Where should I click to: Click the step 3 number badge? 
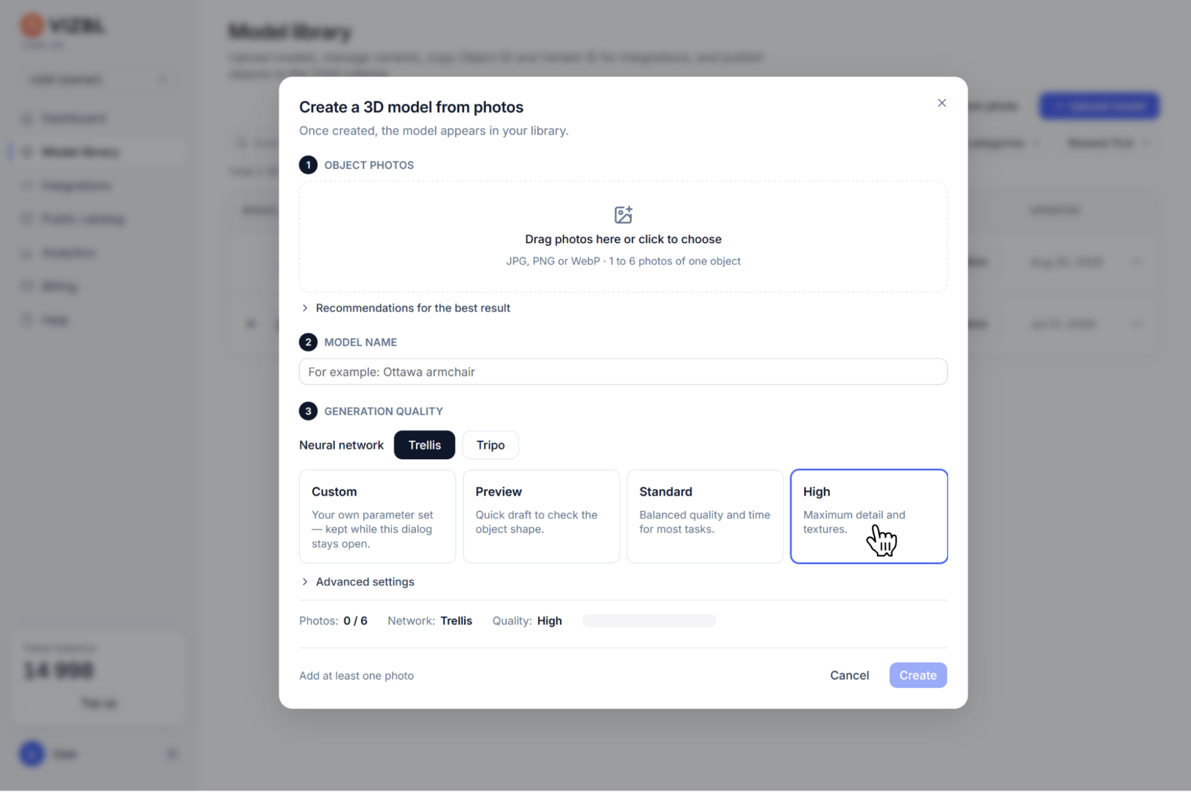[308, 411]
